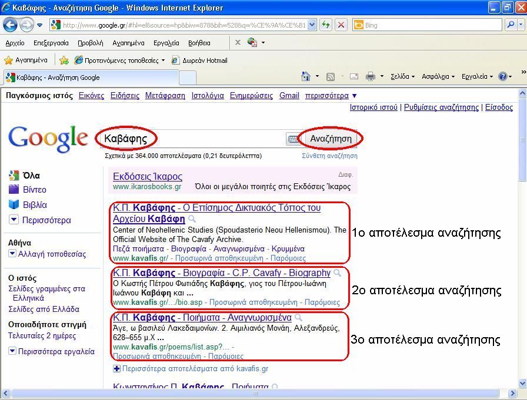
Task: Open Προτεινόμενες τοποθεσίες favorites link
Action: click(119, 60)
